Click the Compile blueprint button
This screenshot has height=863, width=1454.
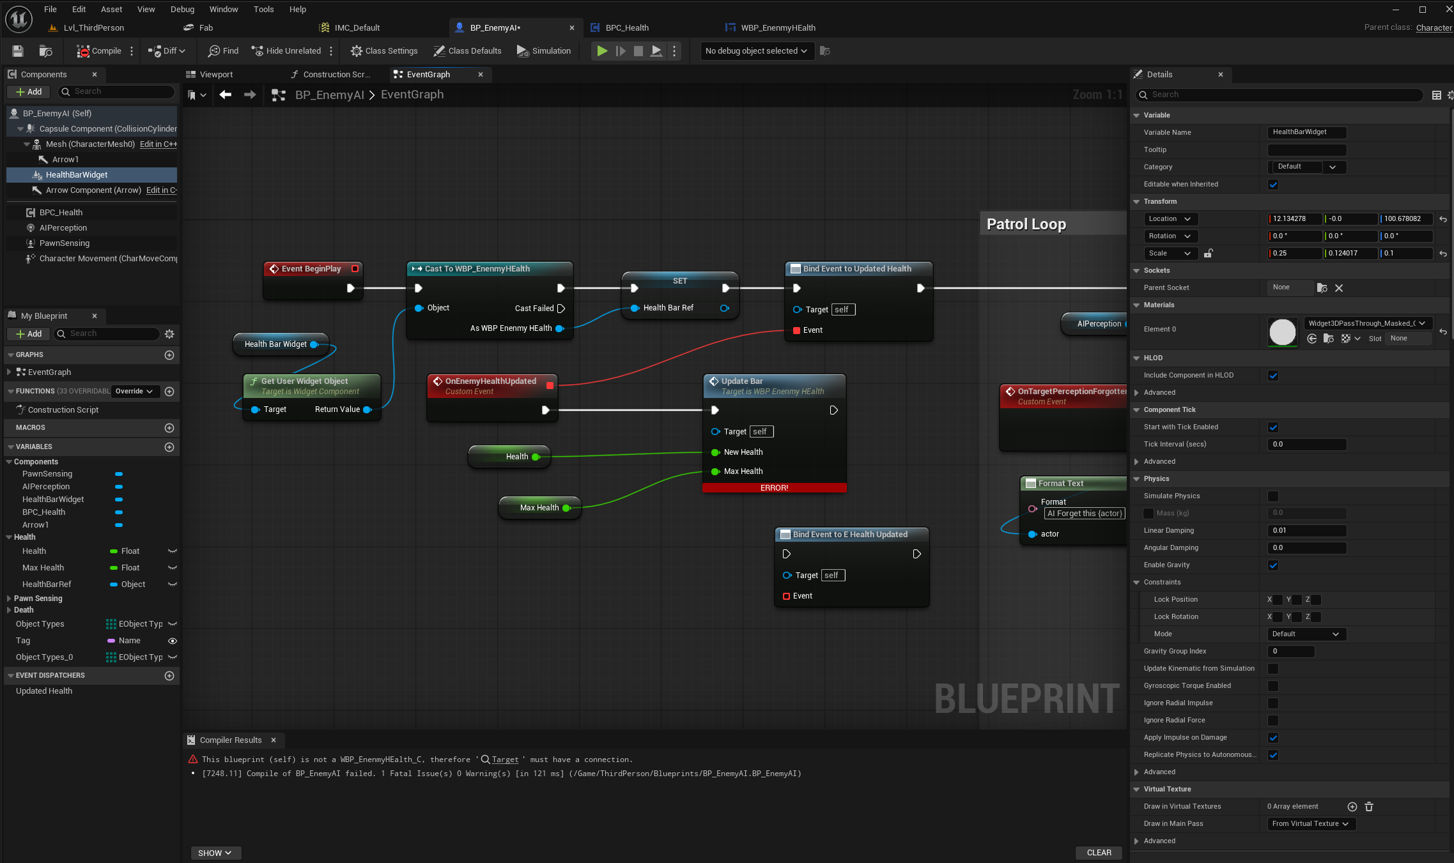point(99,51)
